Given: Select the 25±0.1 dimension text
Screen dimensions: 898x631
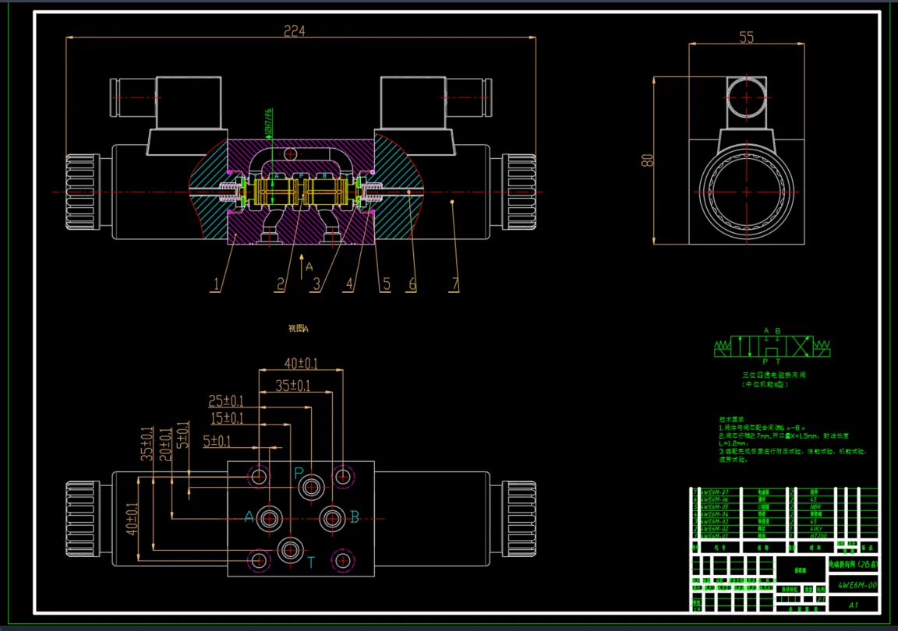Looking at the screenshot, I should [225, 401].
